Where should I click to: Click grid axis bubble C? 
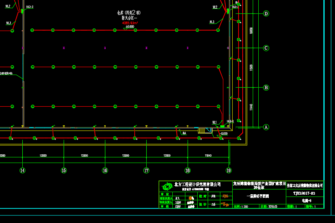tap(266, 48)
